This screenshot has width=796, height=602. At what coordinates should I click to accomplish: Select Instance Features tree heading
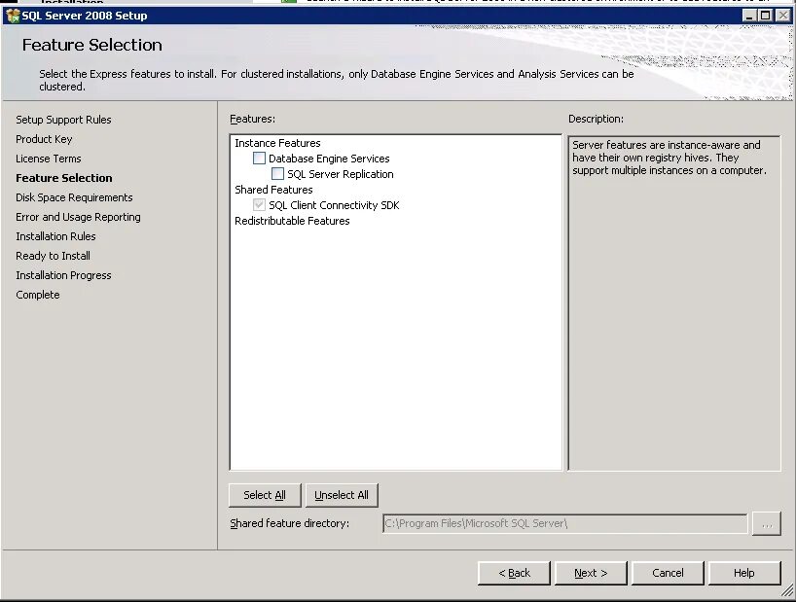tap(277, 143)
